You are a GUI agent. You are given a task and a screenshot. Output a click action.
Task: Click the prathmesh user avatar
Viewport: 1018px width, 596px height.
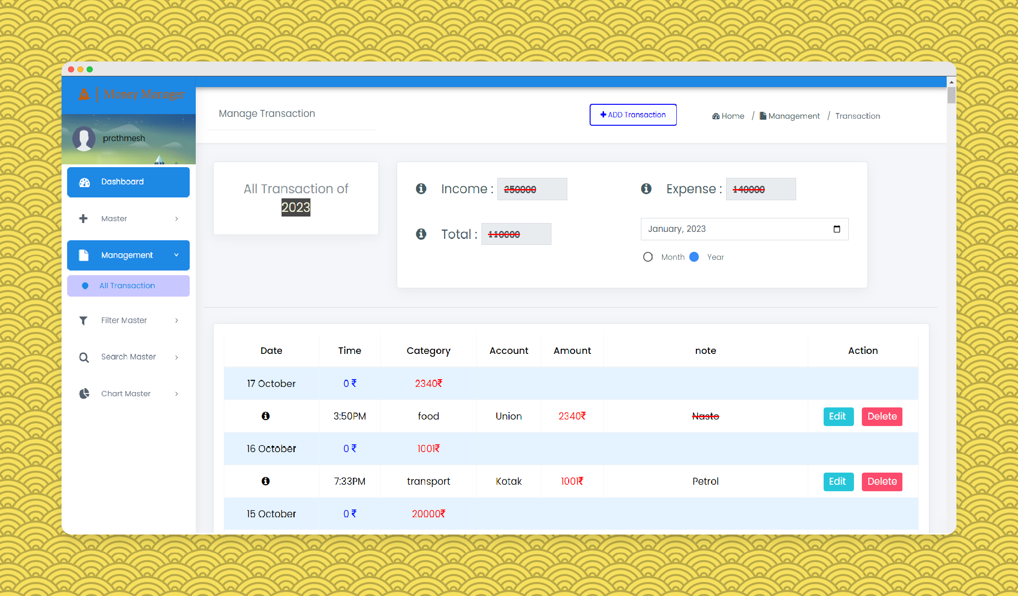(x=84, y=138)
